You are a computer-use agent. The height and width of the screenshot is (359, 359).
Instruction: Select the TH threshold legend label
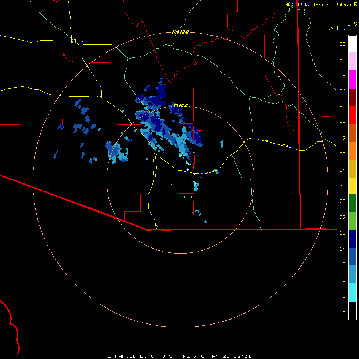[x=343, y=312]
